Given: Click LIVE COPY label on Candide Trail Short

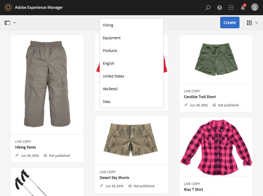Looking at the screenshot, I should tap(192, 91).
